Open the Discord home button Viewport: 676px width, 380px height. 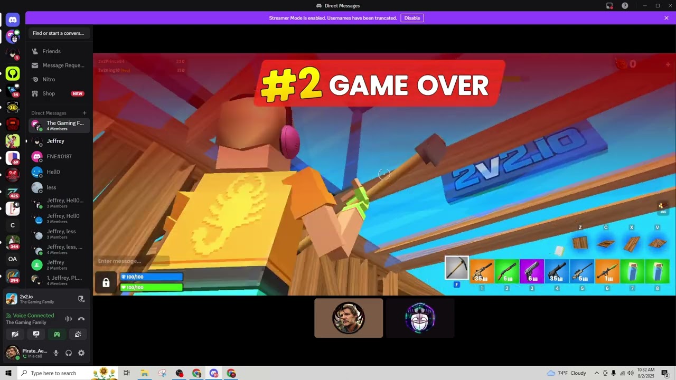[x=13, y=20]
